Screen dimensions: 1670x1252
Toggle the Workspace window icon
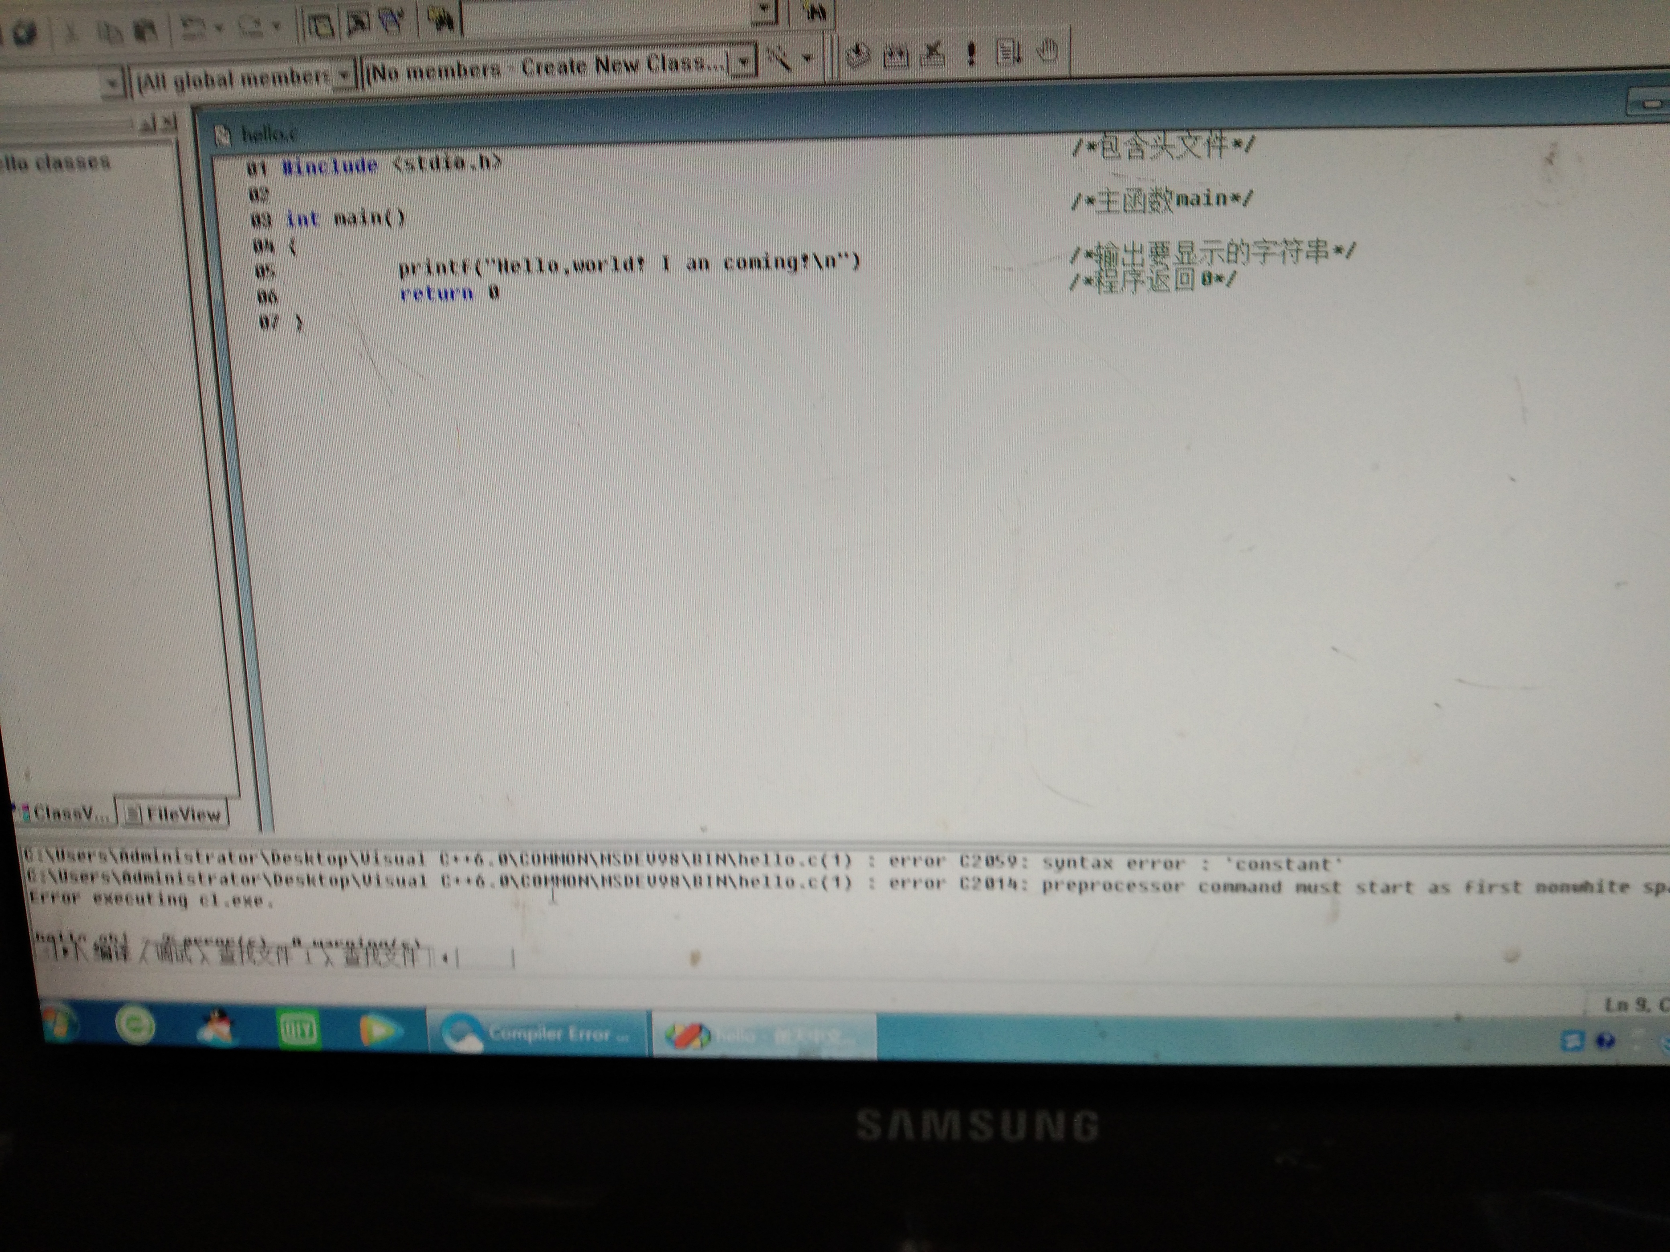[x=321, y=26]
